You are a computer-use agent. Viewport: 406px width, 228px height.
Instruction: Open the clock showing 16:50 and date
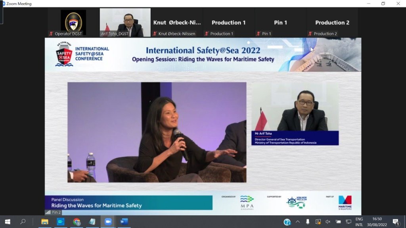tap(377, 222)
